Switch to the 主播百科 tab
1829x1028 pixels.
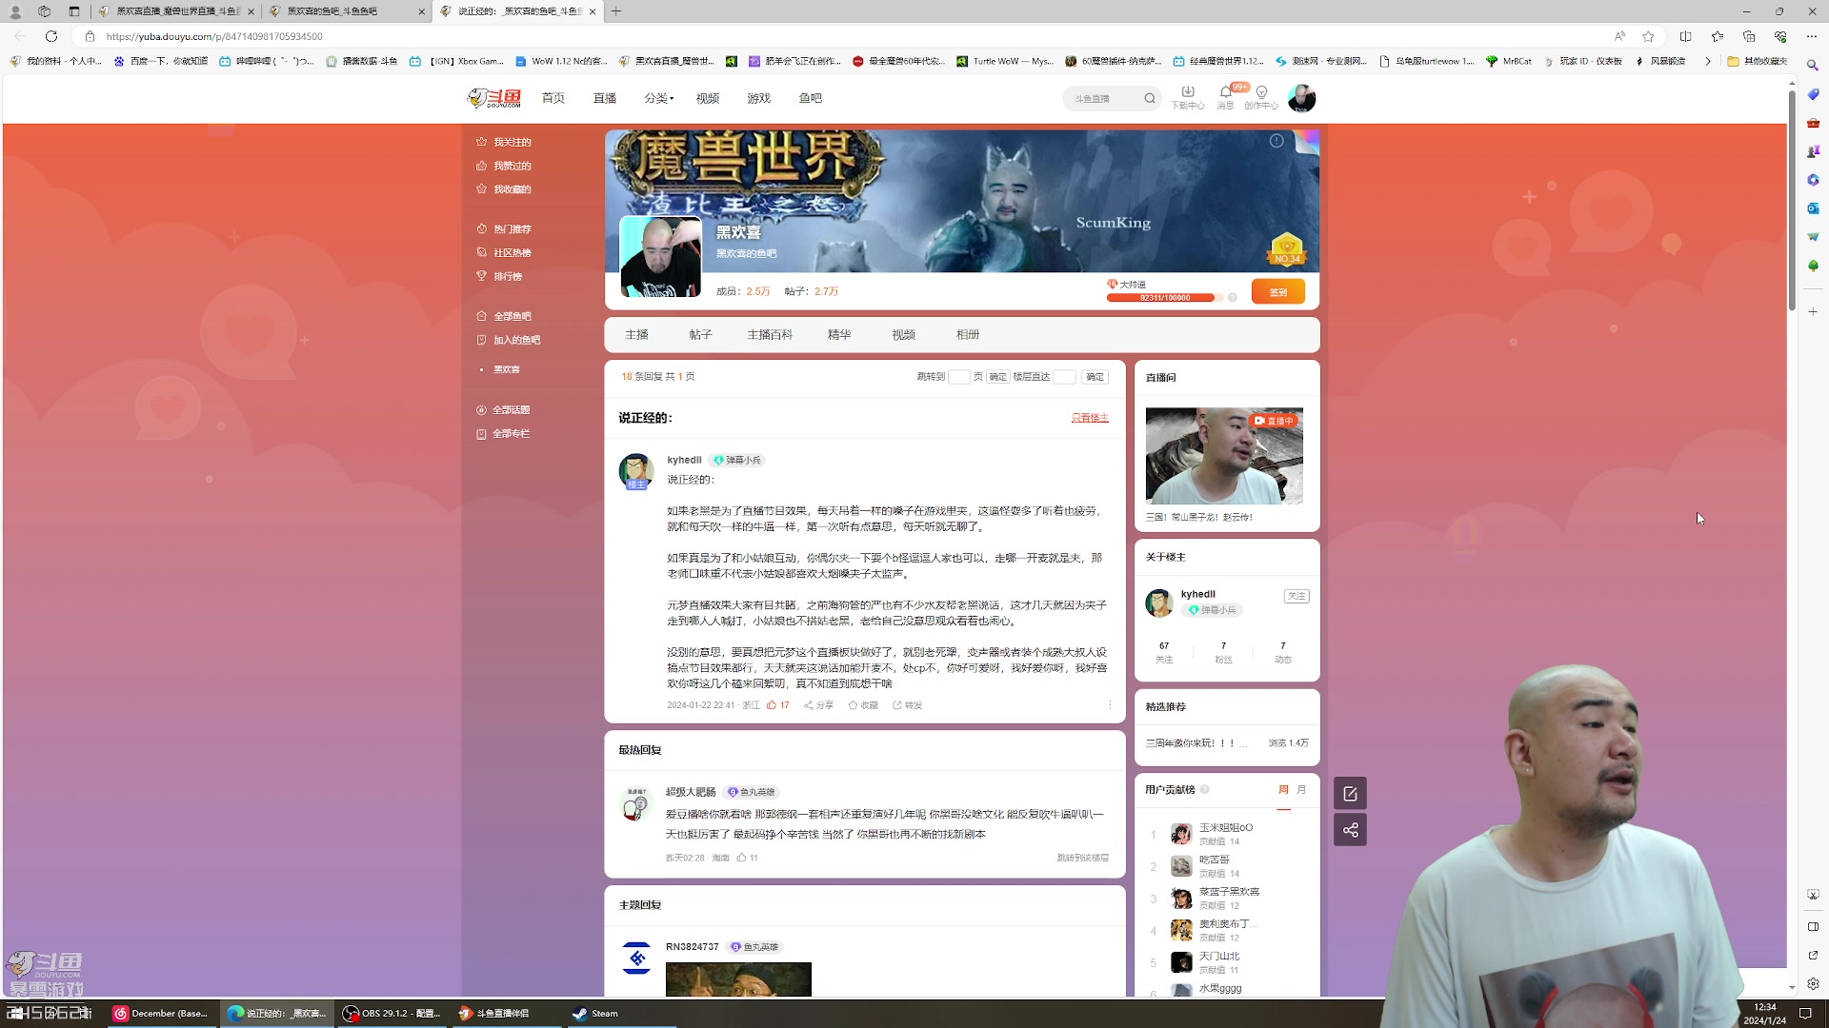click(770, 335)
